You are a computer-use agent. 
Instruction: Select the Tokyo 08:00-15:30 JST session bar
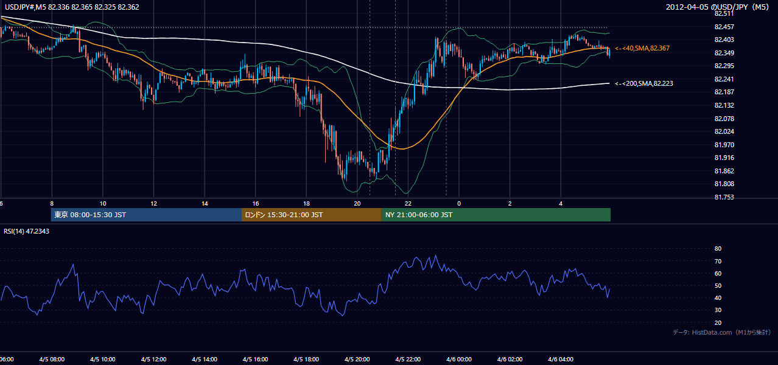[x=147, y=215]
